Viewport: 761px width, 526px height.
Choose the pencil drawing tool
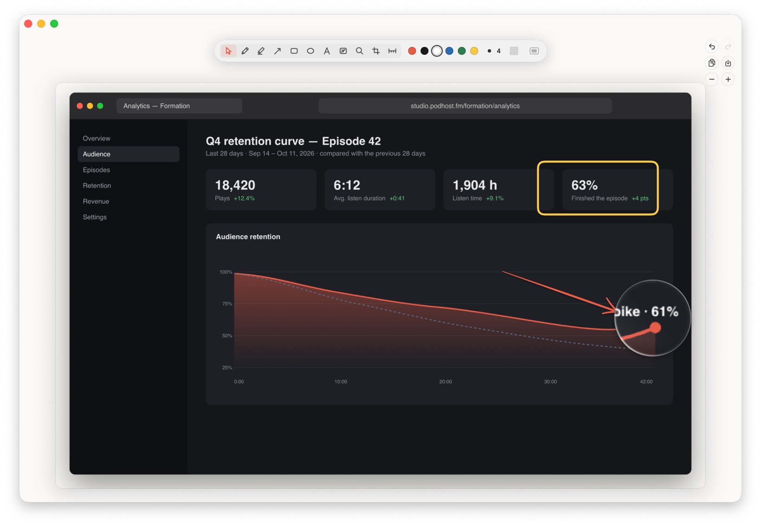(245, 51)
